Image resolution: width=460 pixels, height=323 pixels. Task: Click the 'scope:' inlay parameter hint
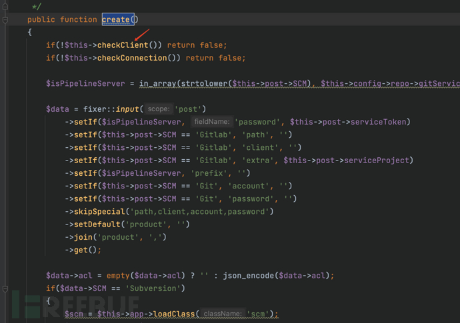[159, 109]
